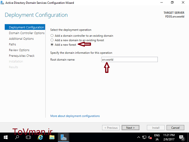Cancel the configuration wizard
189x142 pixels.
[x=175, y=128]
